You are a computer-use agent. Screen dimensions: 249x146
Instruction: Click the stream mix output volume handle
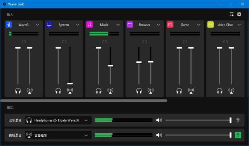click(230, 135)
